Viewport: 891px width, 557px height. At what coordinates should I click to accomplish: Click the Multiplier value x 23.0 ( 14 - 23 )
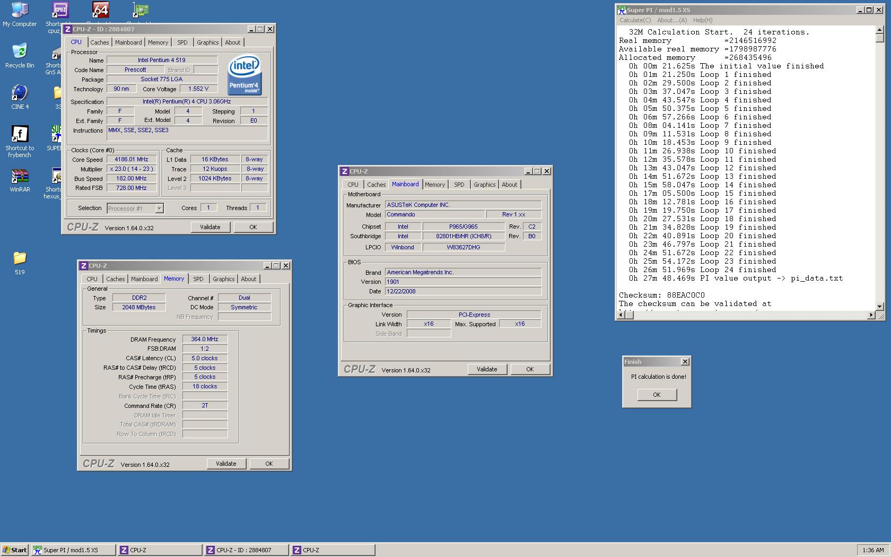pos(132,169)
